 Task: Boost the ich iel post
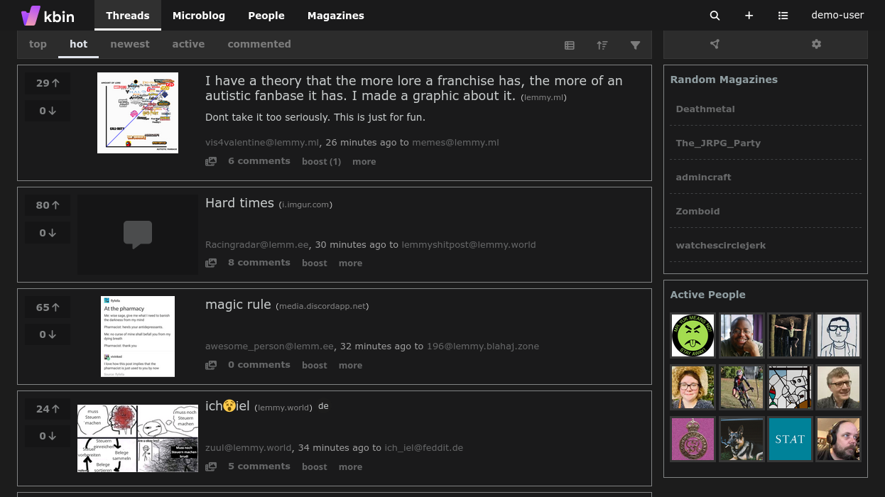coord(315,467)
